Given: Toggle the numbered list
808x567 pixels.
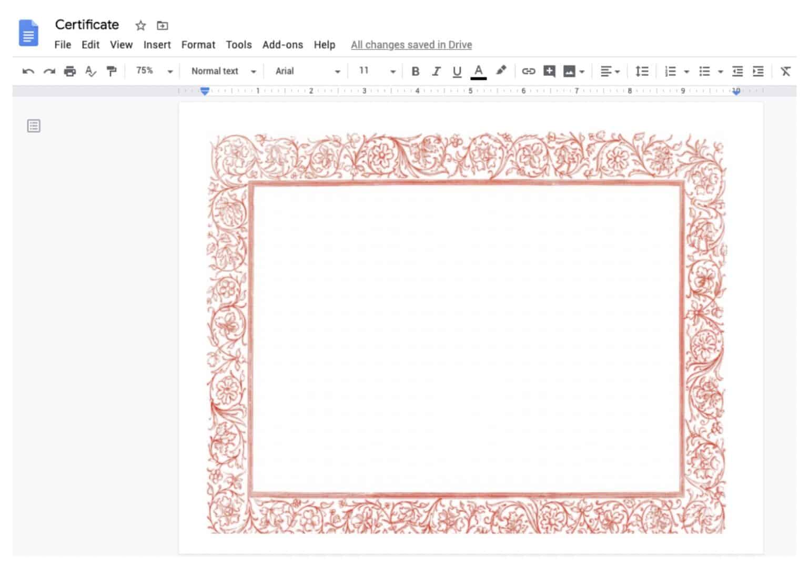Looking at the screenshot, I should 670,71.
